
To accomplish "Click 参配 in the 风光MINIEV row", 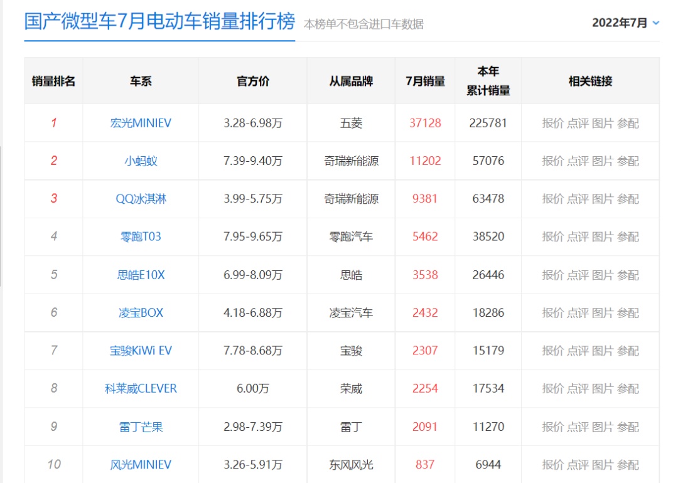I will coord(628,464).
